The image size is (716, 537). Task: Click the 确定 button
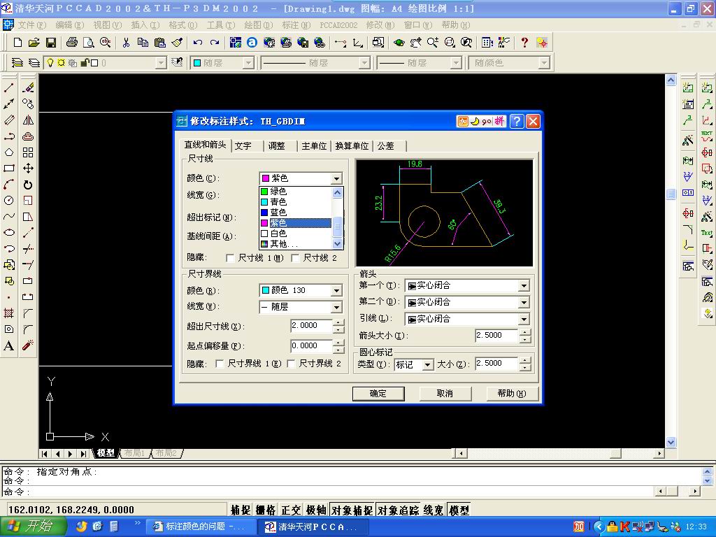(378, 393)
